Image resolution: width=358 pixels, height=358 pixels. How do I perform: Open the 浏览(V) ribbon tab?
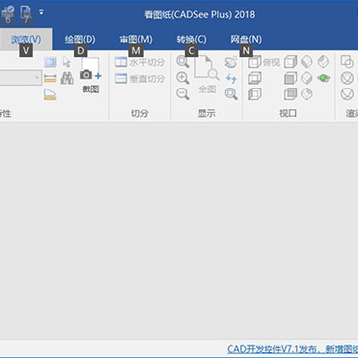(x=26, y=40)
